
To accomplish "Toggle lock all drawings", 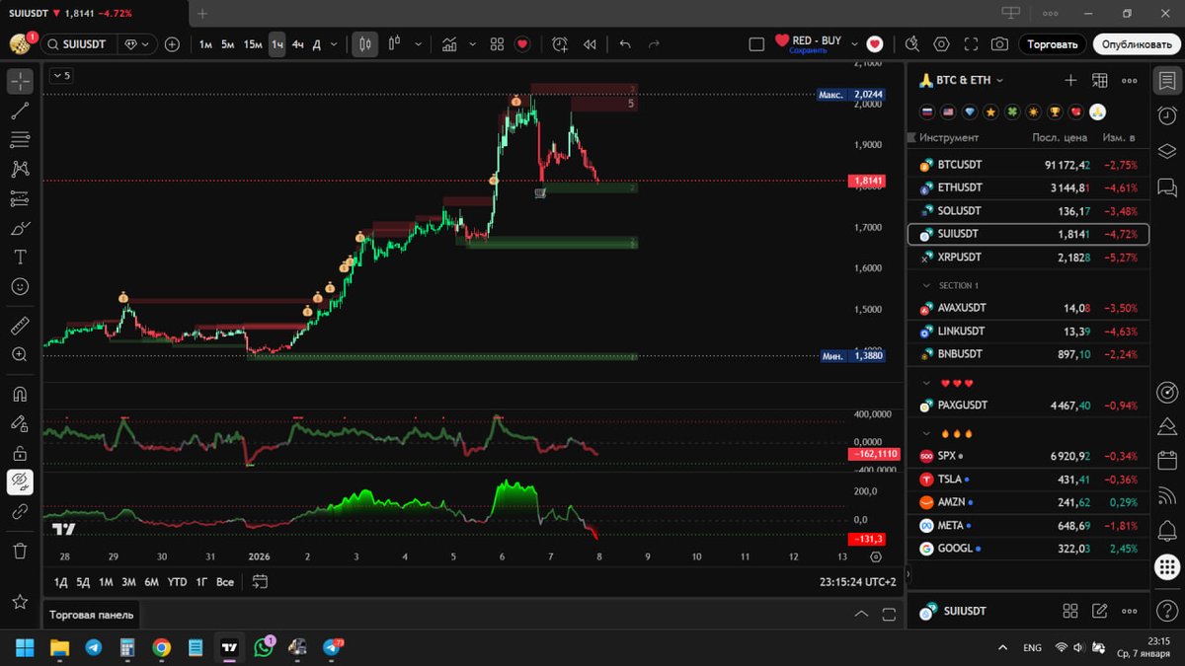I will coord(21,451).
